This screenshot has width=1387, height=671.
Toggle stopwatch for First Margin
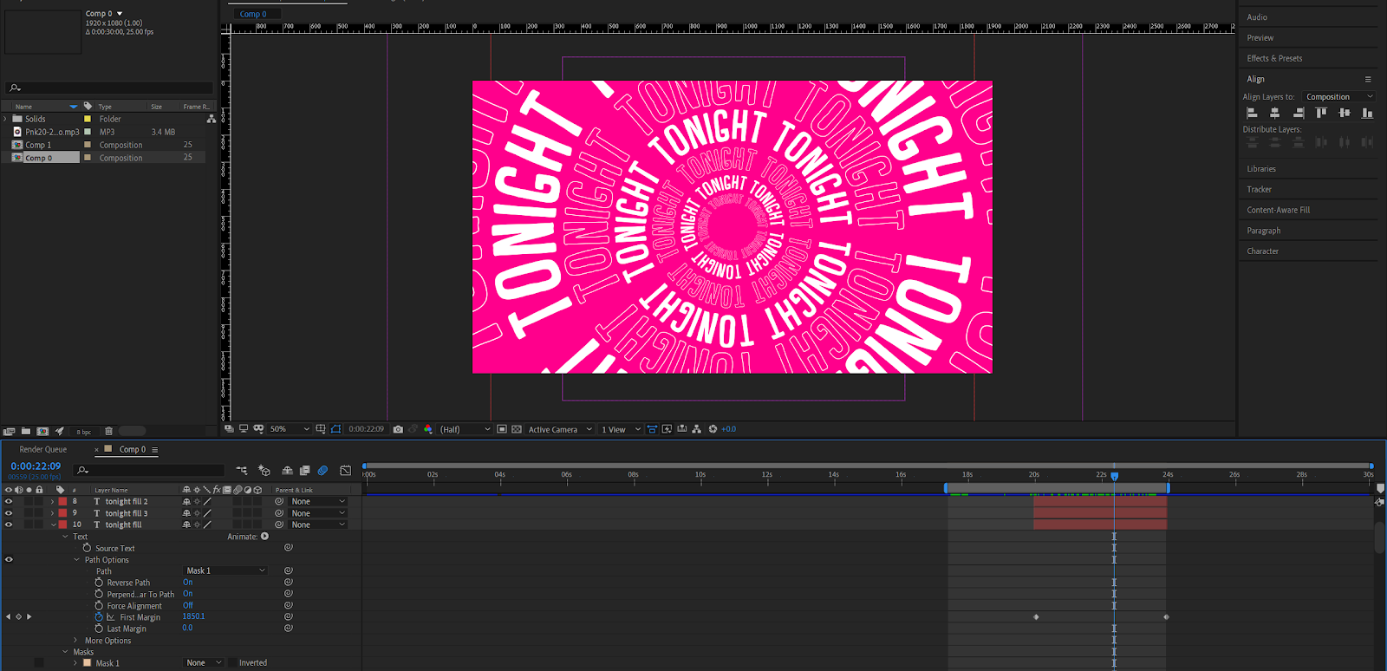coord(99,617)
